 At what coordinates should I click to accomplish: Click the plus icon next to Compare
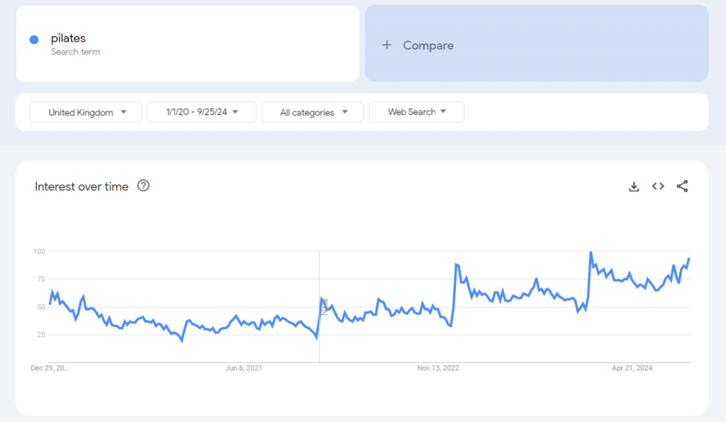pos(386,45)
